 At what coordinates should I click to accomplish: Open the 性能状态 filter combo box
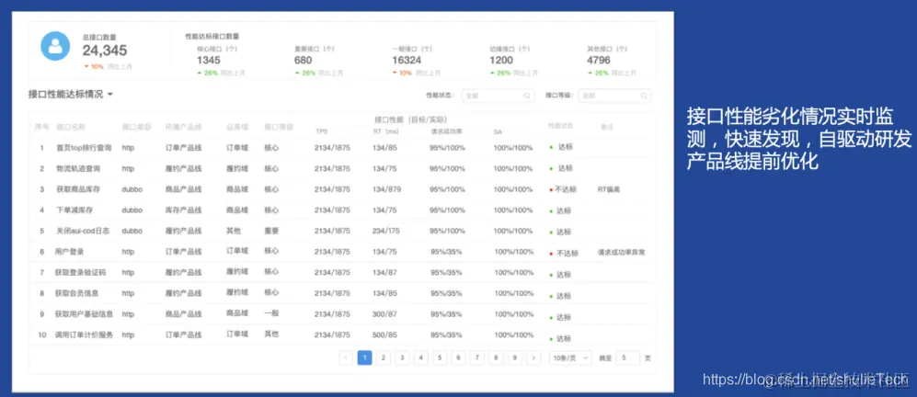tap(498, 96)
